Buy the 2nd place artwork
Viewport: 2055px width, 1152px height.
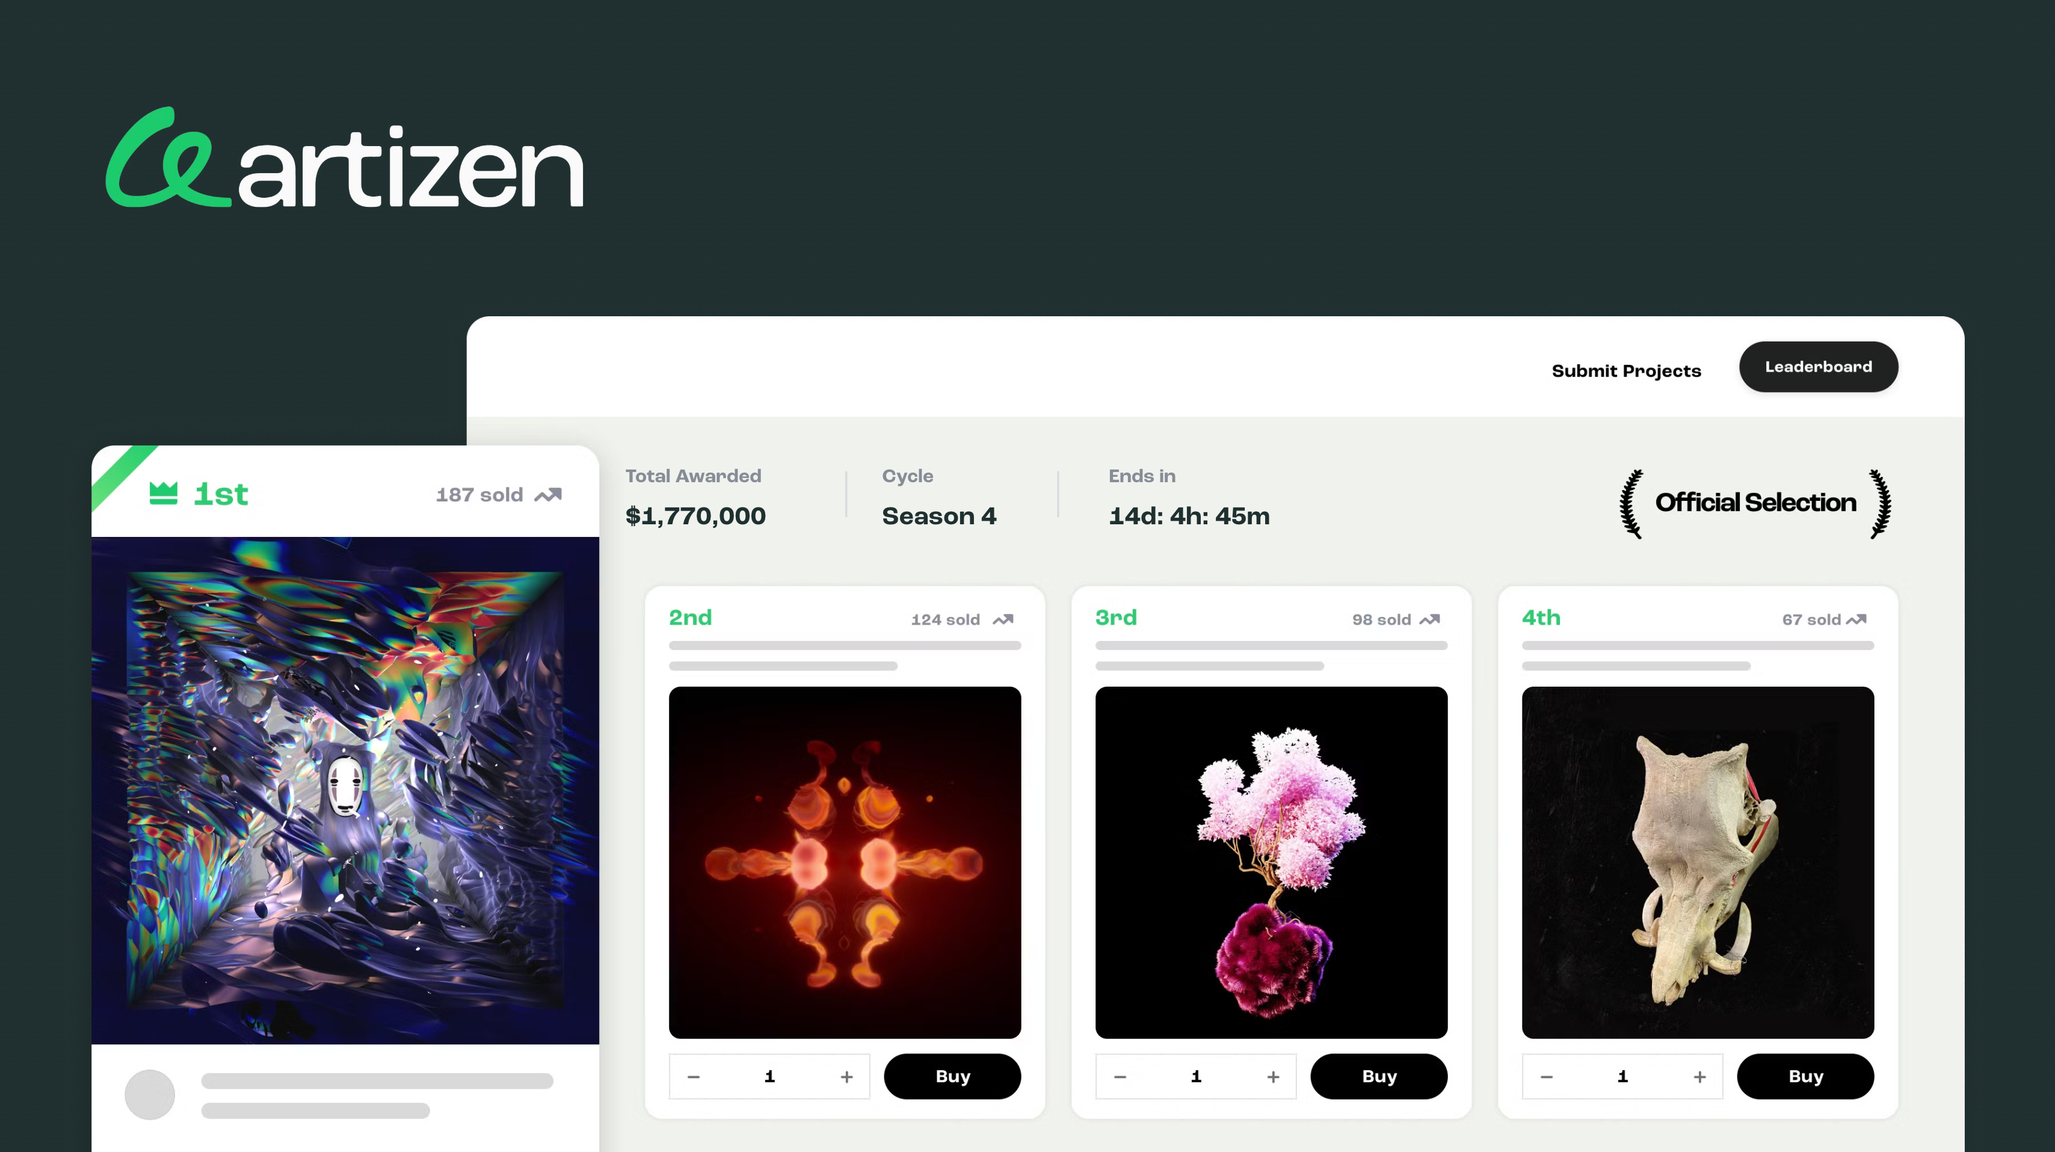click(x=952, y=1076)
